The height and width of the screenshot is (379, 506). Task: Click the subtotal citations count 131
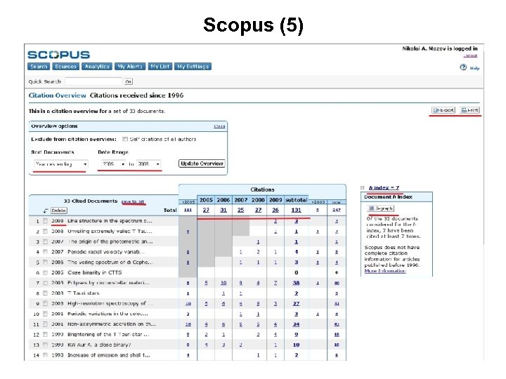(x=296, y=210)
